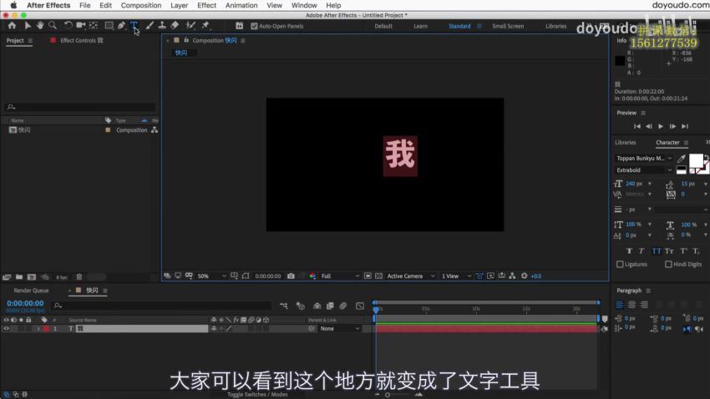Image resolution: width=710 pixels, height=399 pixels.
Task: Open the 1 View layout dropdown
Action: 456,276
